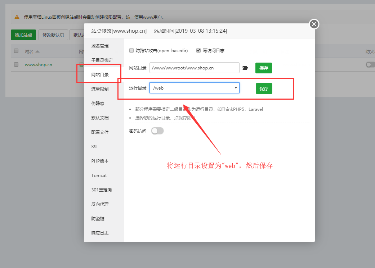The width and height of the screenshot is (375, 268).
Task: Save the 运行目录 setting
Action: pos(264,88)
